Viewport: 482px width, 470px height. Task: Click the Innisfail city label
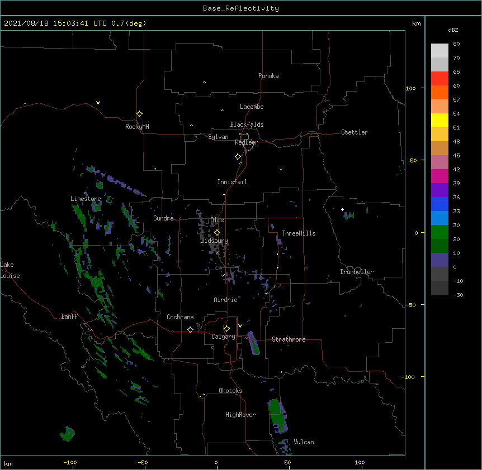click(x=232, y=182)
